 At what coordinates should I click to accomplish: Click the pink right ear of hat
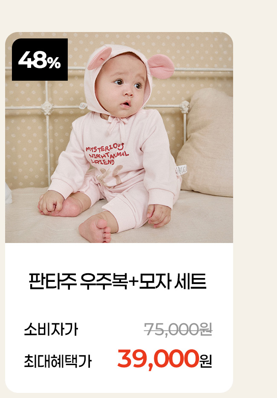[161, 66]
